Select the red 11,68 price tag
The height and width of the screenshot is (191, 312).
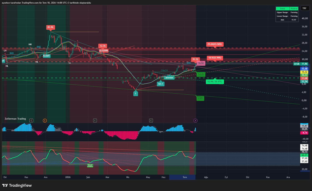pyautogui.click(x=304, y=78)
